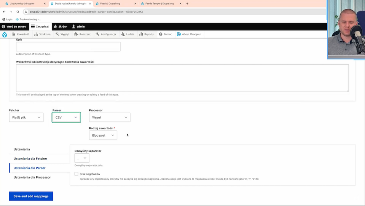Close the Feeds | Drupal.org tab
The height and width of the screenshot is (206, 365).
[135, 3]
